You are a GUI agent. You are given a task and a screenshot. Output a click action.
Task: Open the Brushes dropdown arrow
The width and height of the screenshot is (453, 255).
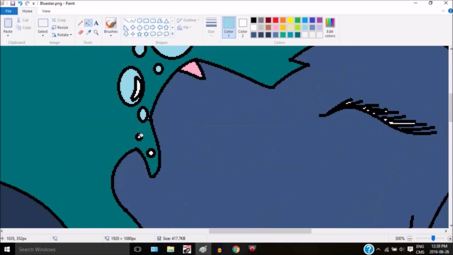coord(111,36)
